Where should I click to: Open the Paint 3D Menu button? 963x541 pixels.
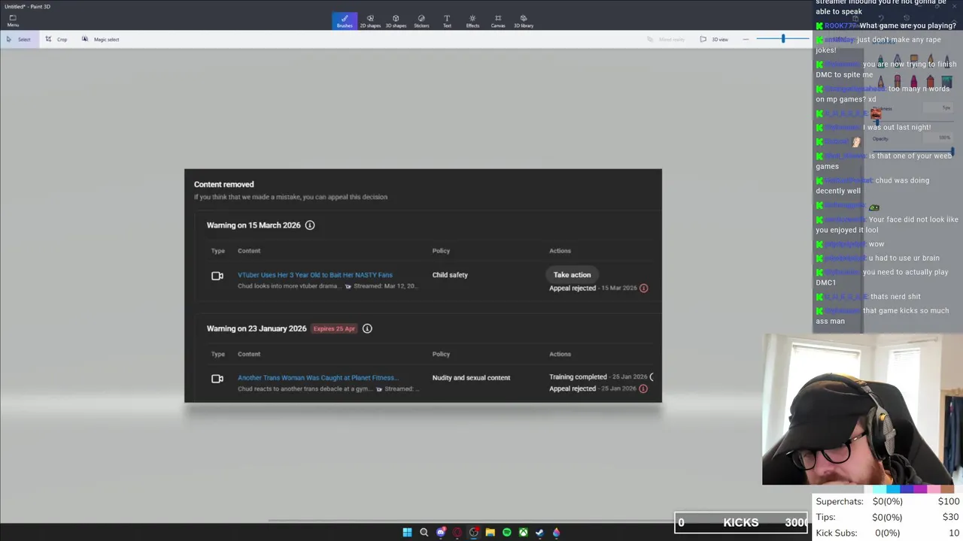pos(13,20)
